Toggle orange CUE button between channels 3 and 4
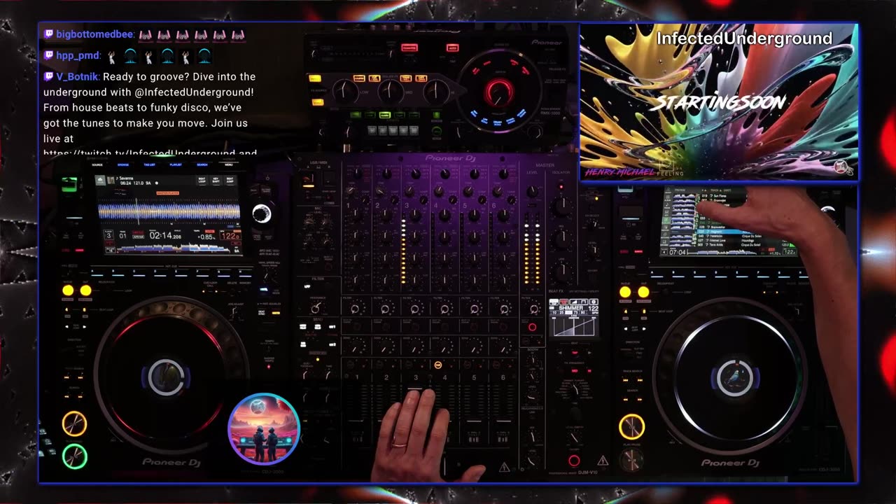The height and width of the screenshot is (504, 896). pos(438,365)
